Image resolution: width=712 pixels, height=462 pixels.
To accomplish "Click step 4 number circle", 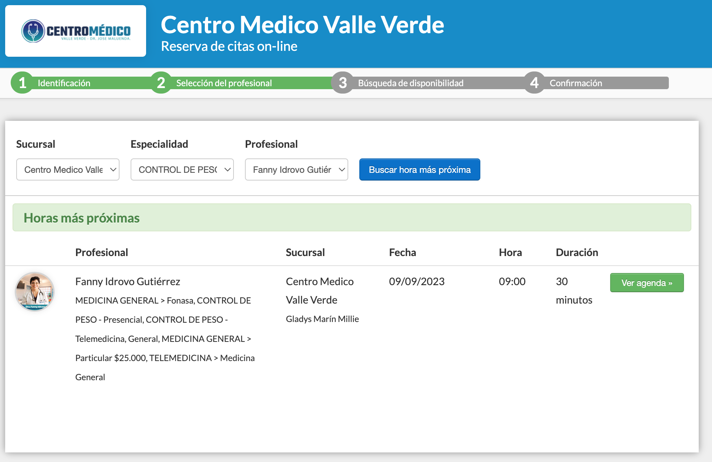I will (534, 83).
